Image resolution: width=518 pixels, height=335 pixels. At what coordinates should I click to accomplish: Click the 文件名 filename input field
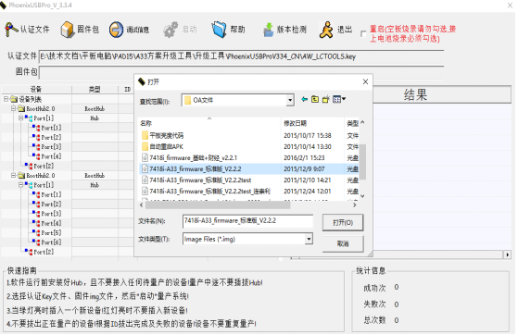pyautogui.click(x=247, y=221)
